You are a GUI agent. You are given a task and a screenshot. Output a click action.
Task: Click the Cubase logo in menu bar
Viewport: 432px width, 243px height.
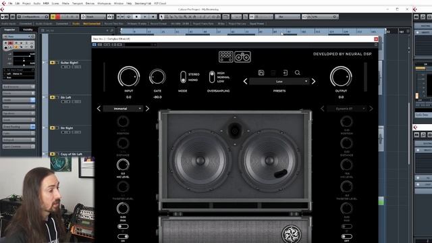[x=3, y=3]
